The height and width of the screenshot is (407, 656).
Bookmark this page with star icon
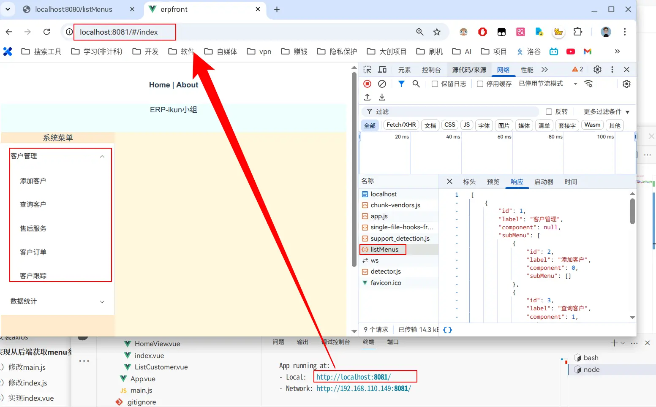(x=437, y=32)
